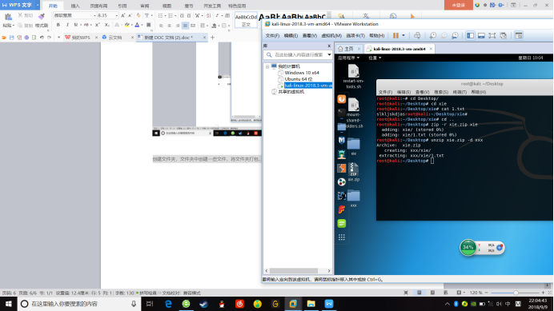Toggle justified paragraph alignment
Viewport: 554px width, 311px height.
pos(185,26)
